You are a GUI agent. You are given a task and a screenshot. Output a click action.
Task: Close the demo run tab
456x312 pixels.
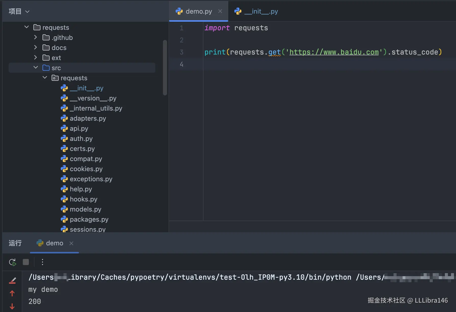pyautogui.click(x=71, y=243)
